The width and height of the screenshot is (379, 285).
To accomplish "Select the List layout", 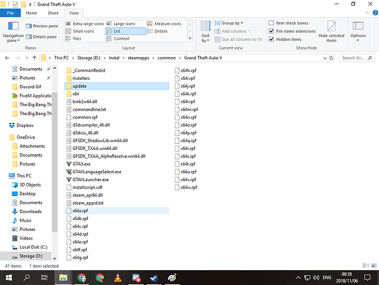I will point(125,31).
